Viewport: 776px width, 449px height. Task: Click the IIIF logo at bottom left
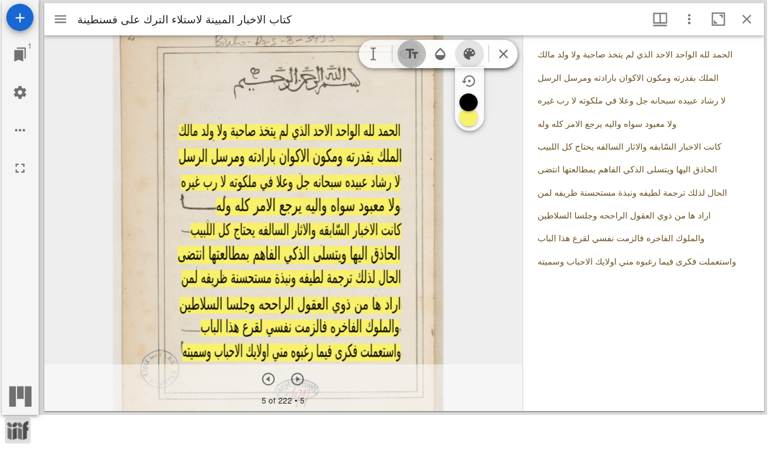(18, 431)
